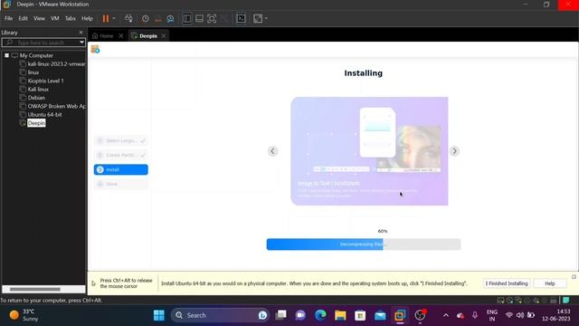Viewport: 579px width, 326px height.
Task: Open the message log status icon
Action: (565, 300)
